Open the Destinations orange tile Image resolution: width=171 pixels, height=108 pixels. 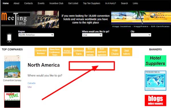127,52
